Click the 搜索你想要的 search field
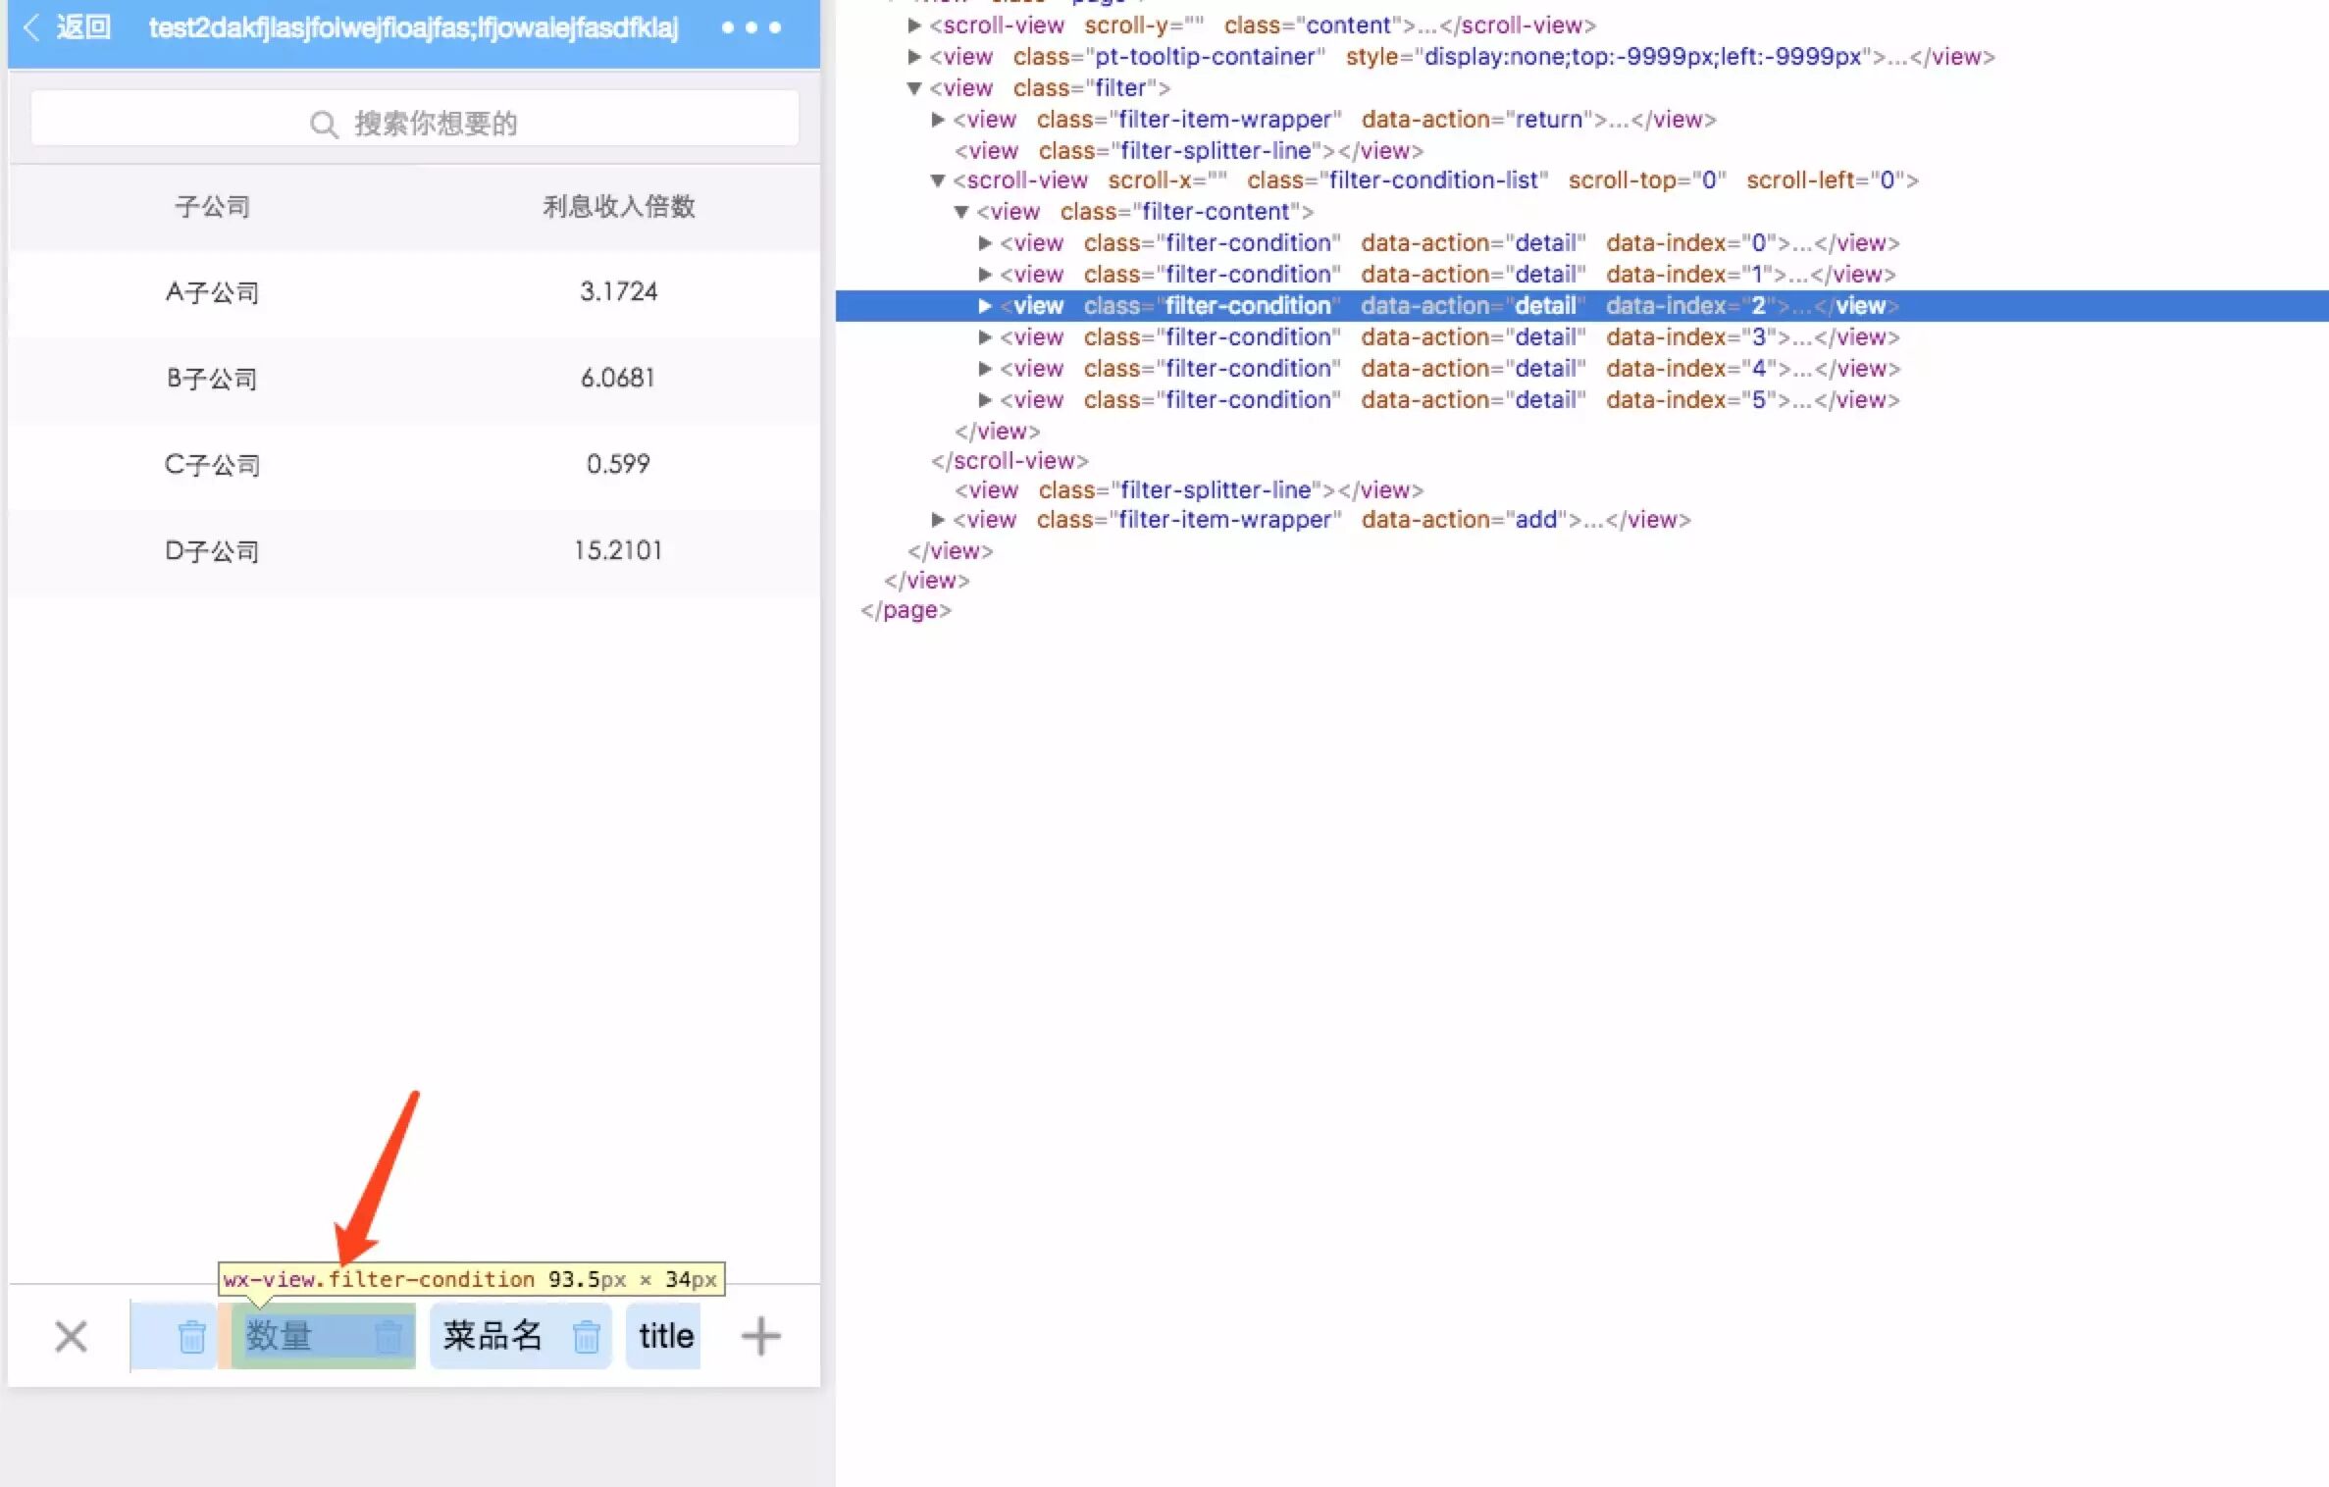The image size is (2329, 1487). point(415,124)
